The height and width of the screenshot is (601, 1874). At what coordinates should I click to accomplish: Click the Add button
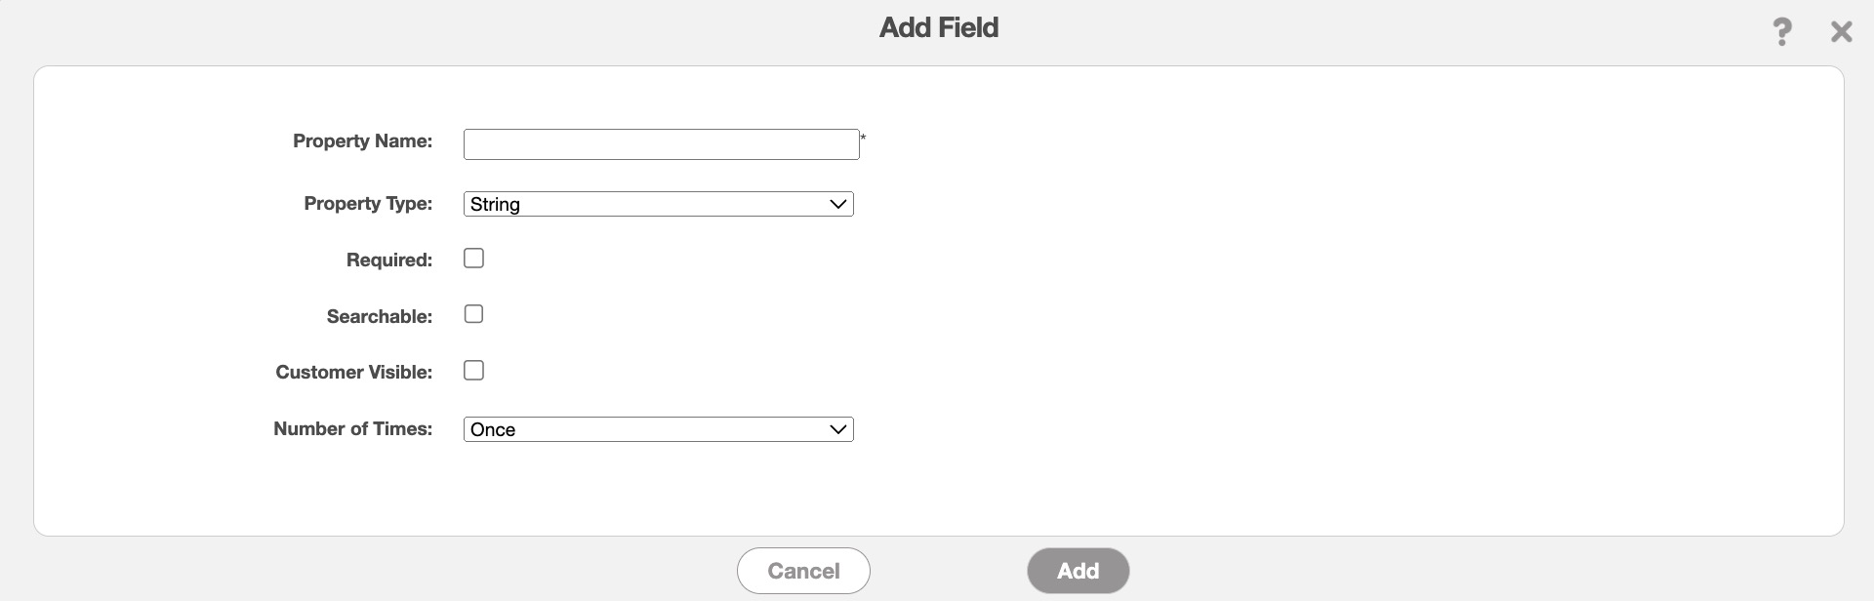(1078, 571)
